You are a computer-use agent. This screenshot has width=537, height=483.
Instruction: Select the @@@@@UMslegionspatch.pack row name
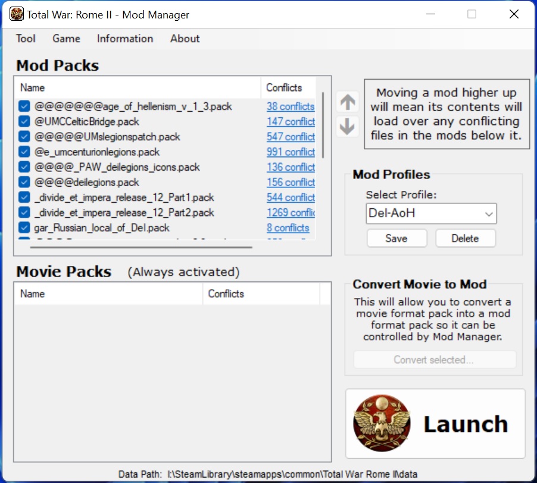point(107,137)
